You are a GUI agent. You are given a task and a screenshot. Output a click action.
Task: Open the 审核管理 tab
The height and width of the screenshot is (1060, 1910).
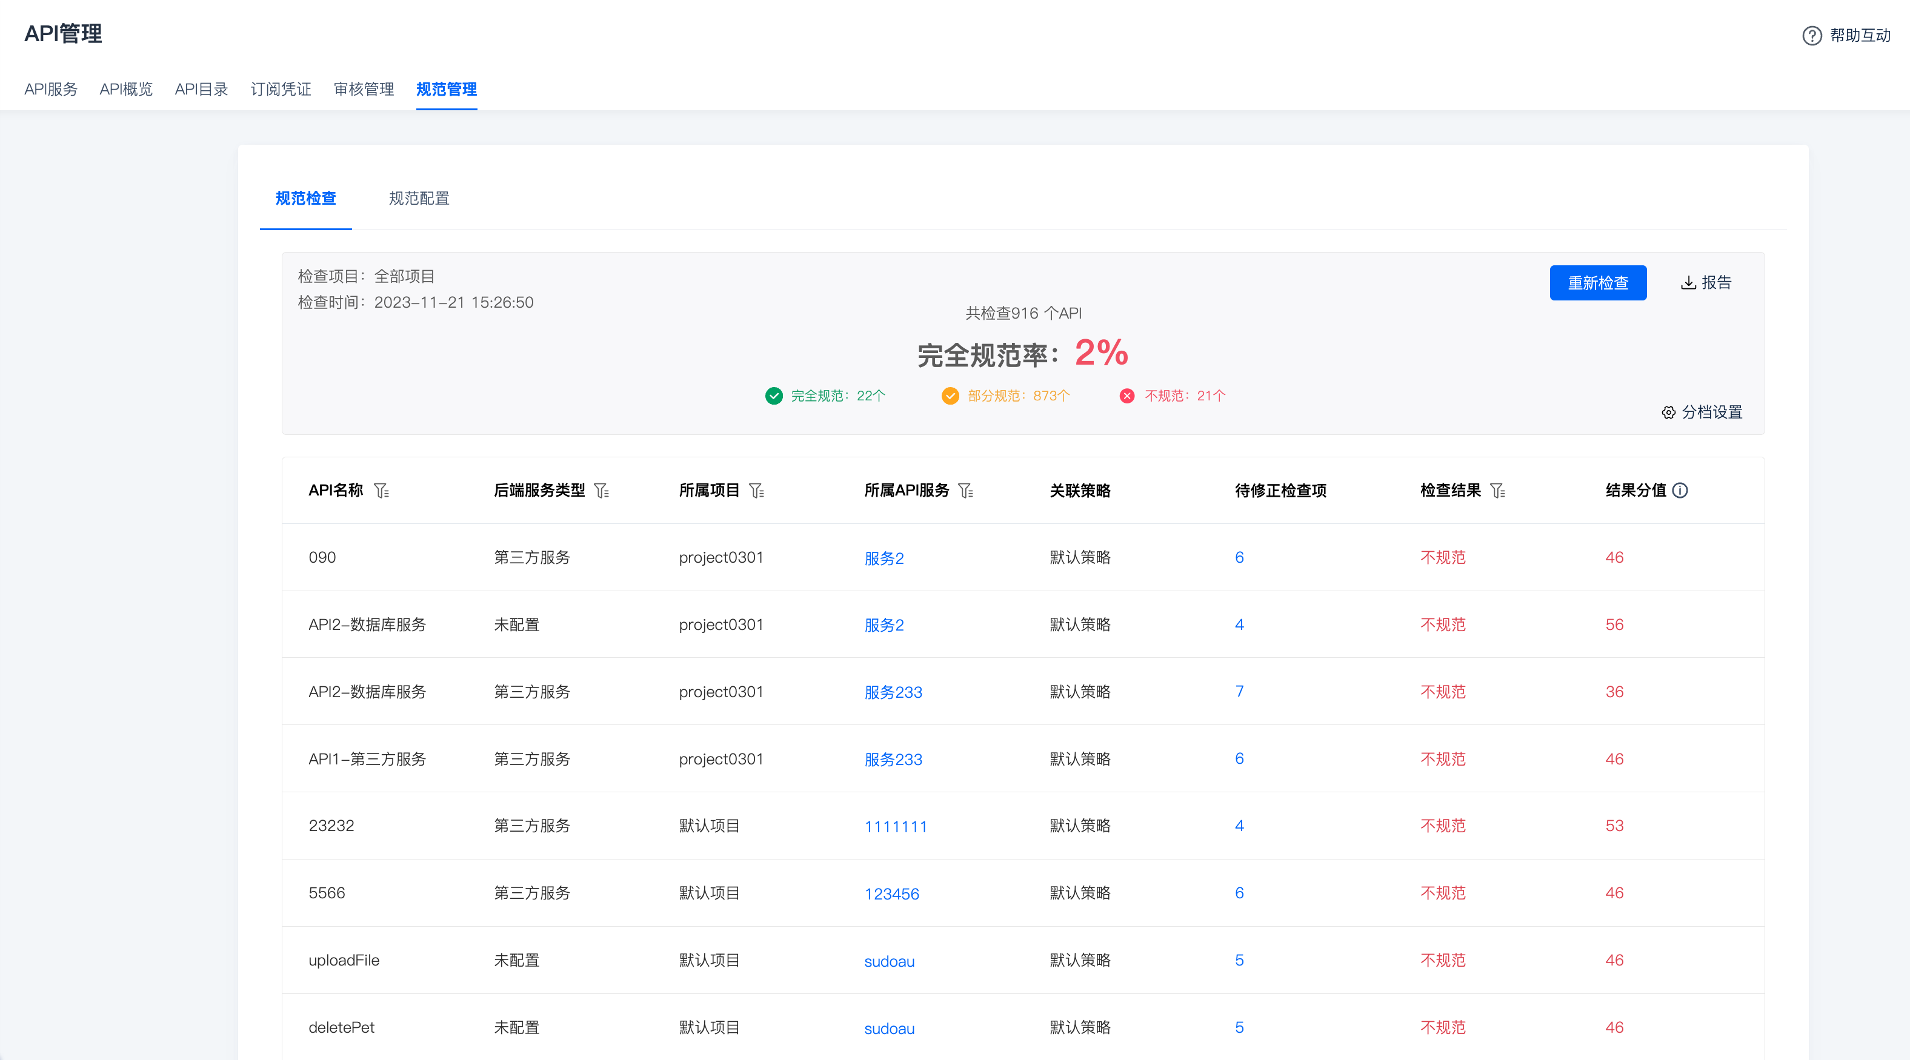364,89
